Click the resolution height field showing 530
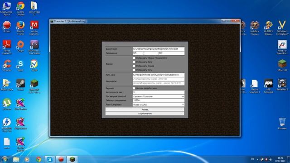This screenshot has height=163, width=290. coord(171,53)
